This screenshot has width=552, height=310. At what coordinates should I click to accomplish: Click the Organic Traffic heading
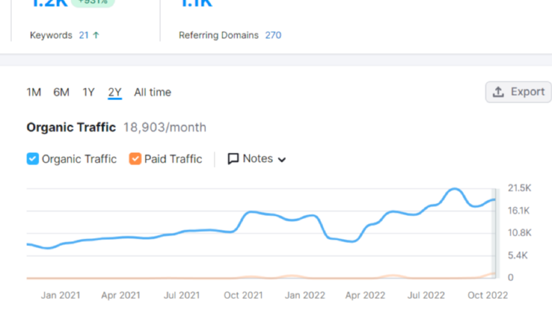pos(71,127)
